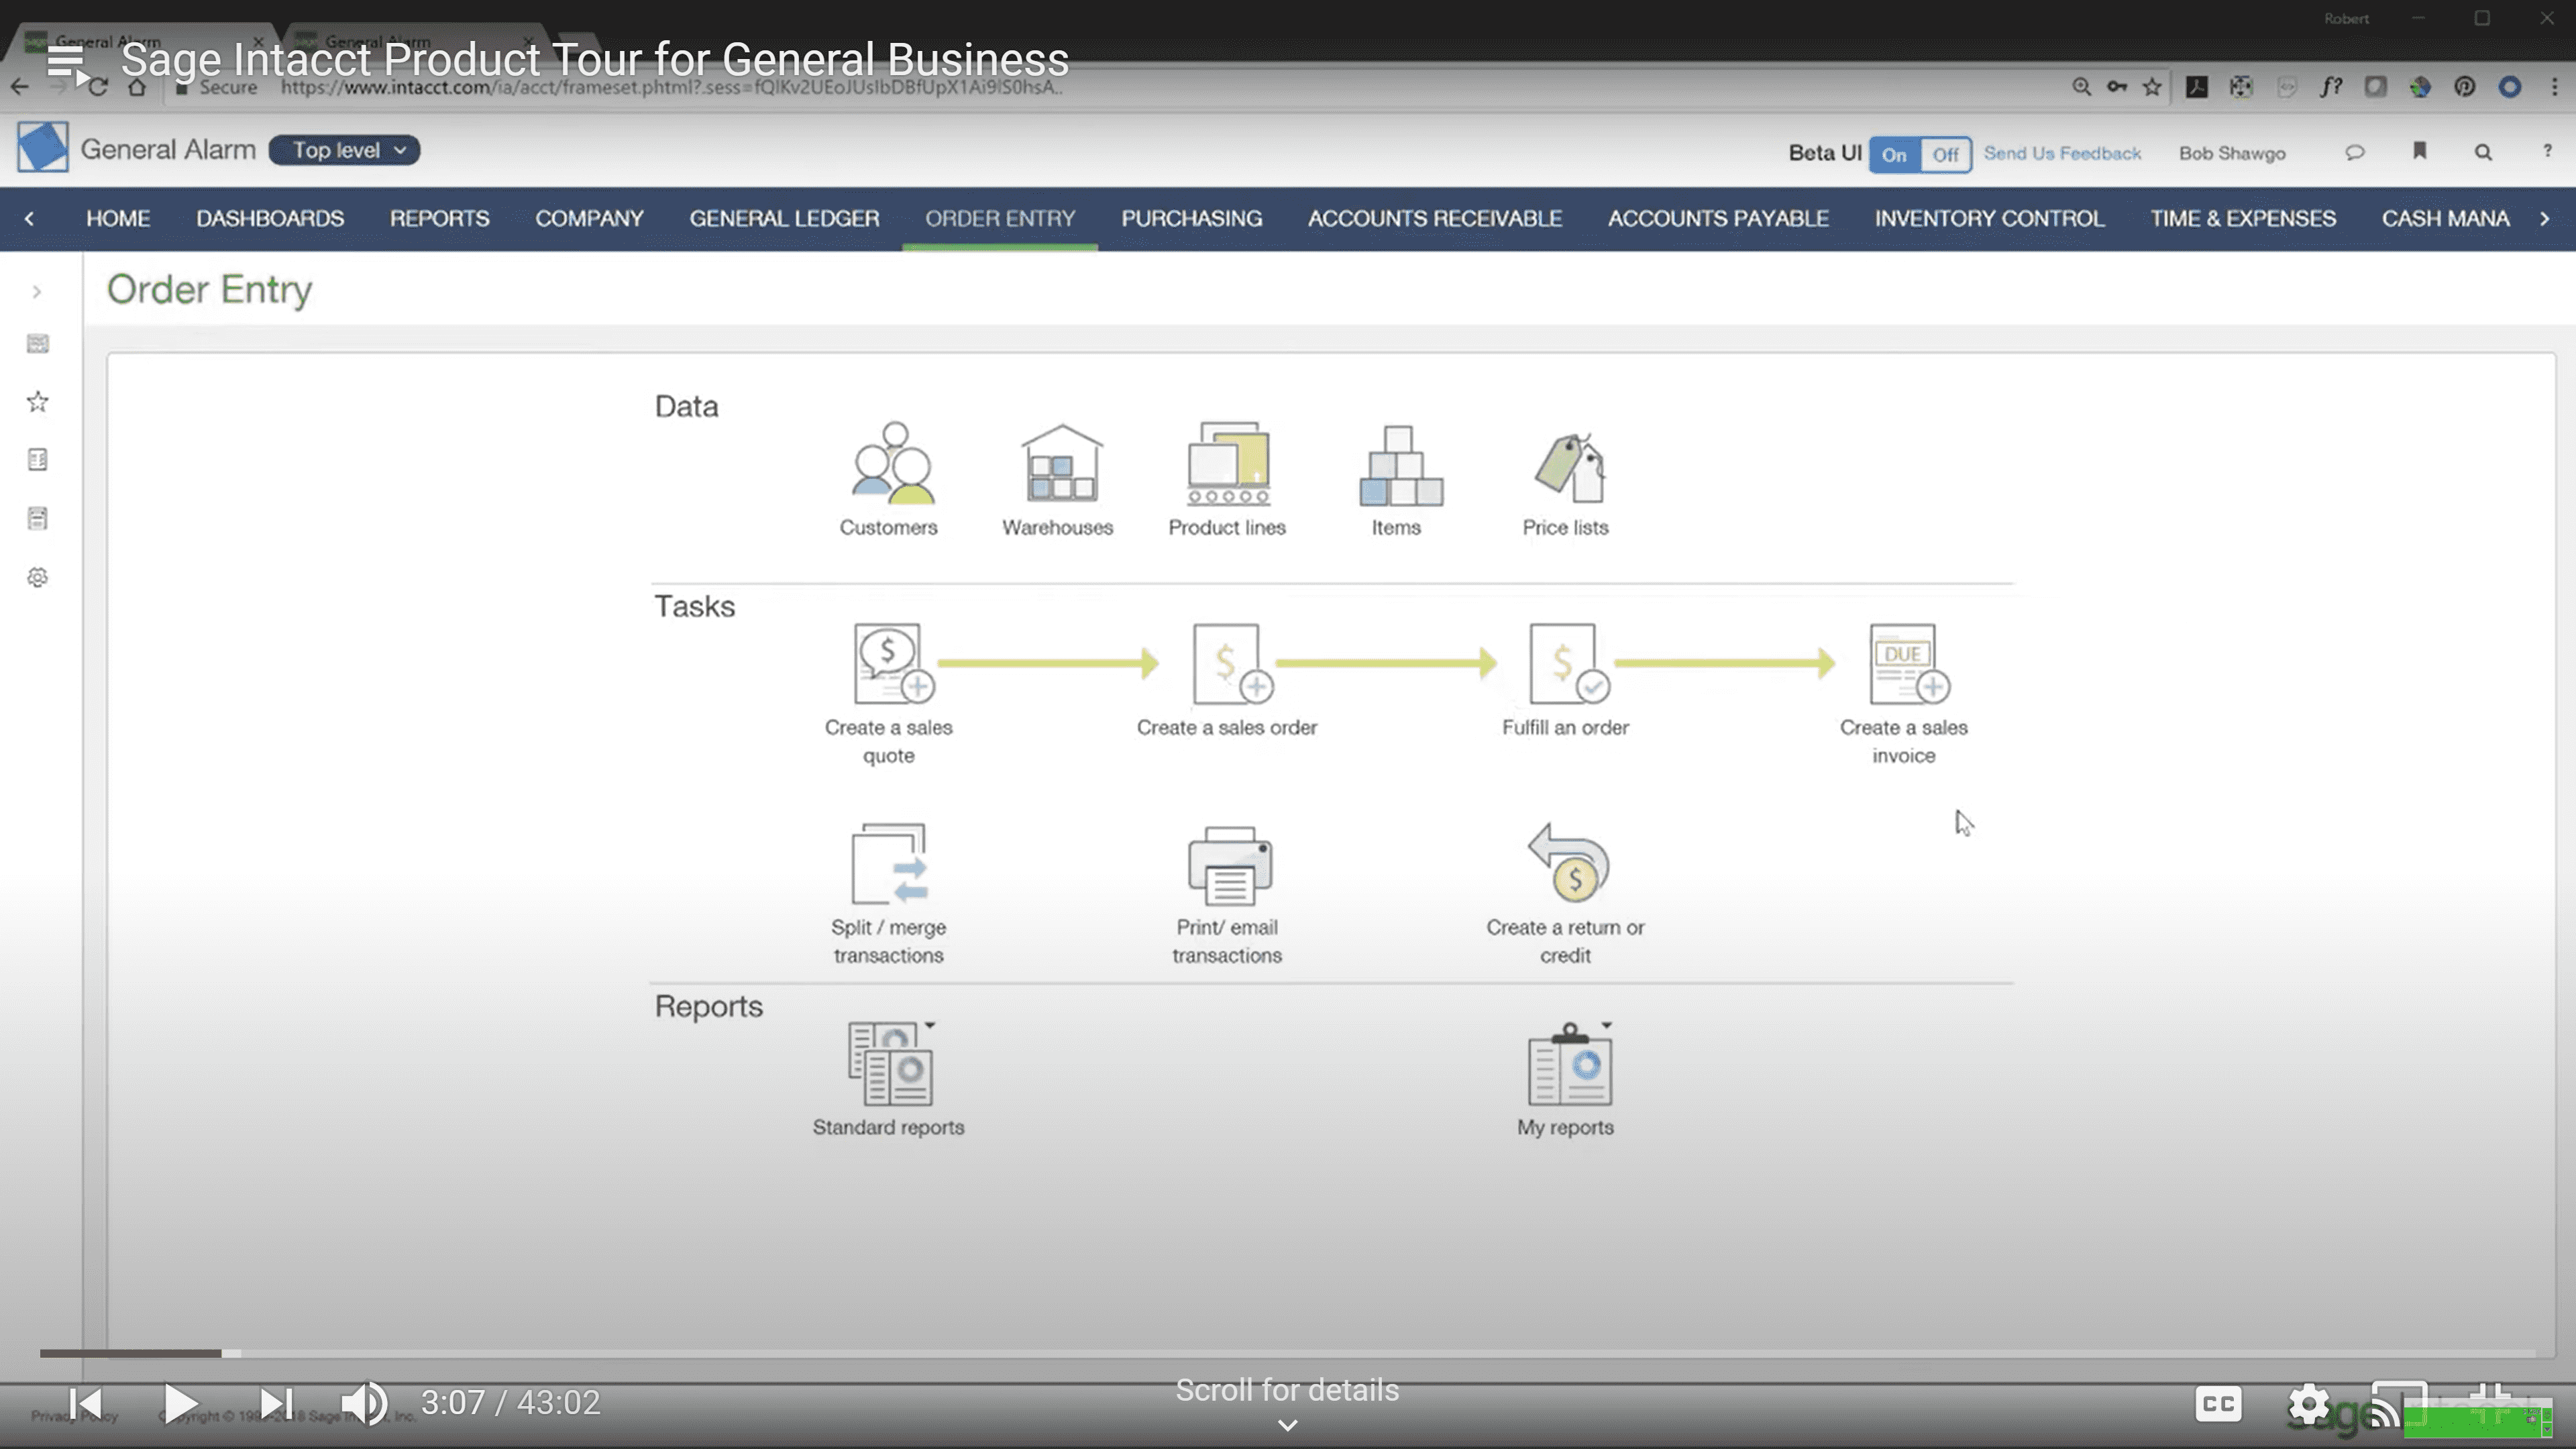Open the Top level entity dropdown
Viewport: 2576px width, 1449px height.
tap(344, 150)
